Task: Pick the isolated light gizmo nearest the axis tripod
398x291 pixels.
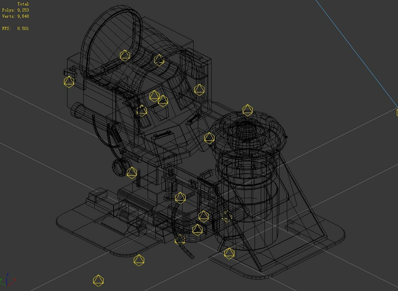Action: 98,280
